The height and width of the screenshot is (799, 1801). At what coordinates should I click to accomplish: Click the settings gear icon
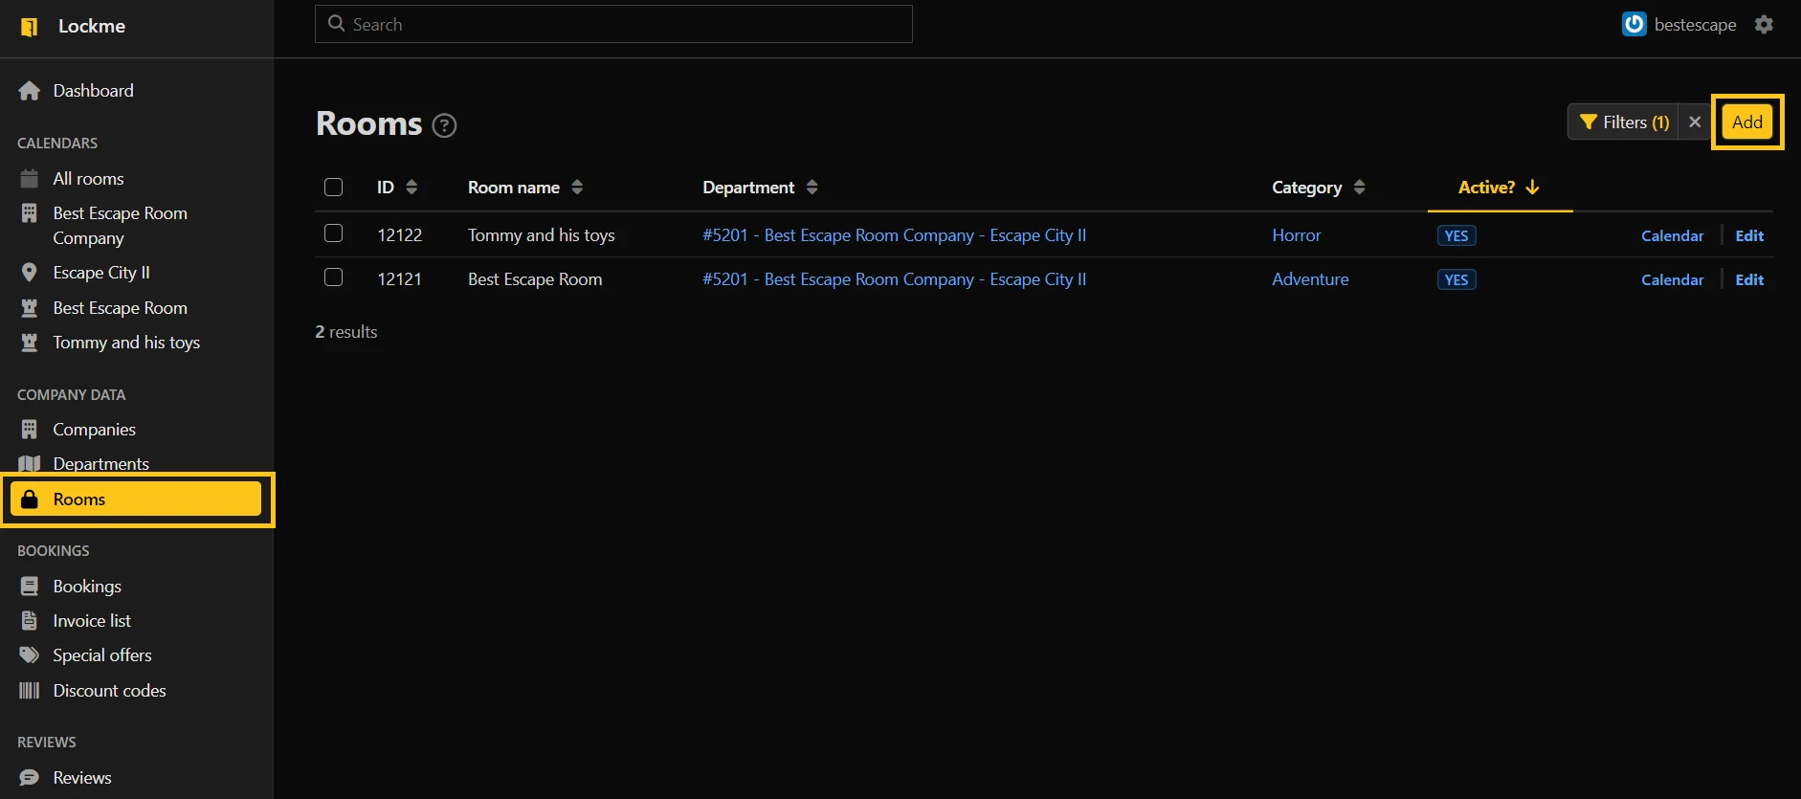coord(1764,25)
